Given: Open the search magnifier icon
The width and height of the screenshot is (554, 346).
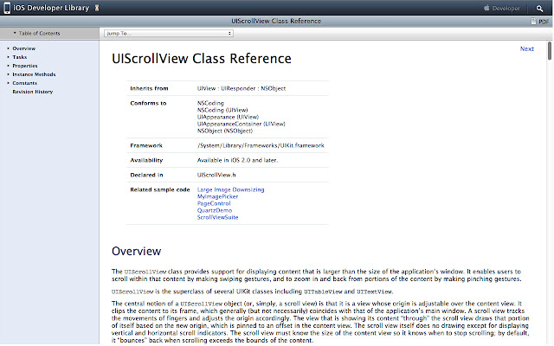Looking at the screenshot, I should click(x=539, y=8).
